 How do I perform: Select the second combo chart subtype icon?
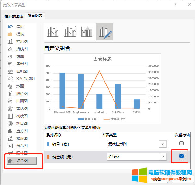point(70,32)
